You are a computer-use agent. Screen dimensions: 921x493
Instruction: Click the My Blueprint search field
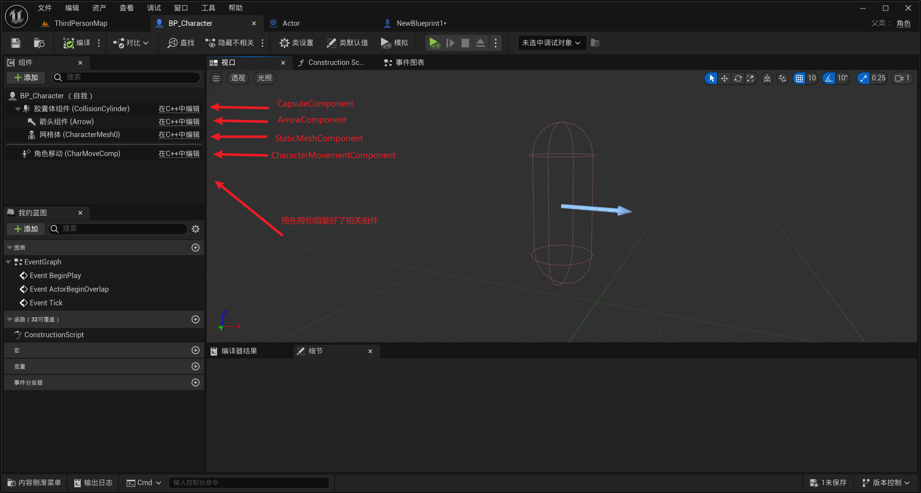coord(118,229)
